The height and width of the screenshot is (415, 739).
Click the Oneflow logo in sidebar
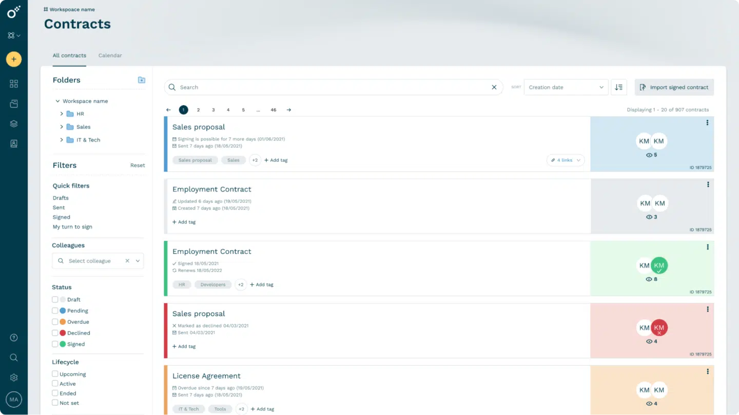(14, 12)
